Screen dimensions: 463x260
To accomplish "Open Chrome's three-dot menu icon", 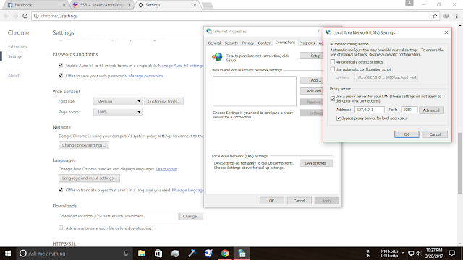I will click(x=456, y=16).
